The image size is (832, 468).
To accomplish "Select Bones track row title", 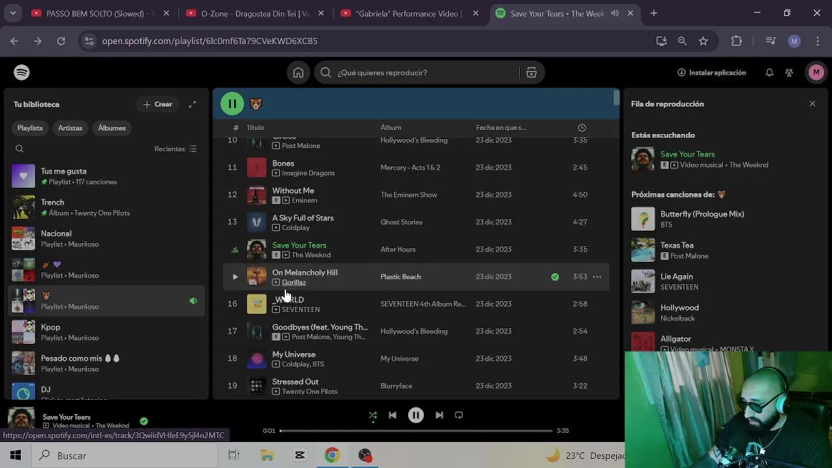I will [283, 163].
